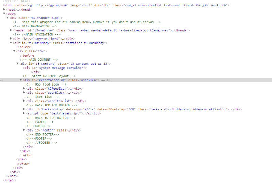Image resolution: width=272 pixels, height=185 pixels.
Task: Select the '//MAIN NAVIGATION' closing comment
Action: click(36, 35)
